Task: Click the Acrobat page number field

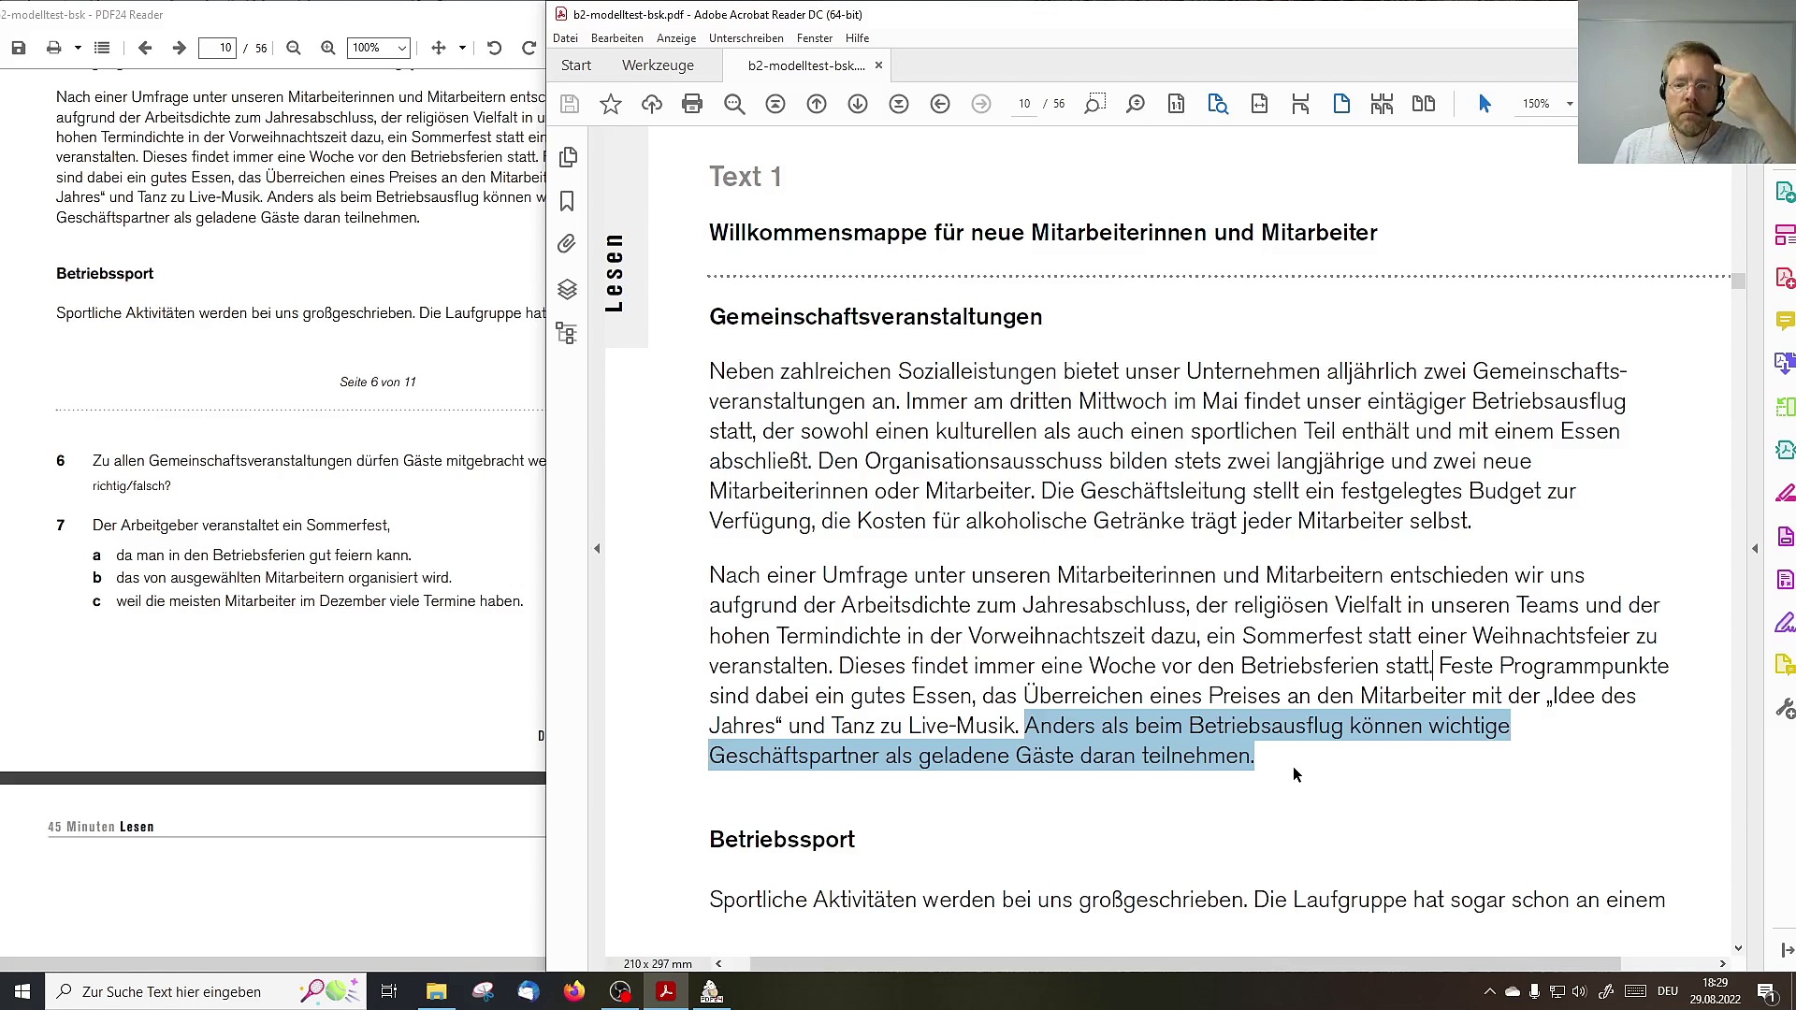Action: (x=1024, y=104)
